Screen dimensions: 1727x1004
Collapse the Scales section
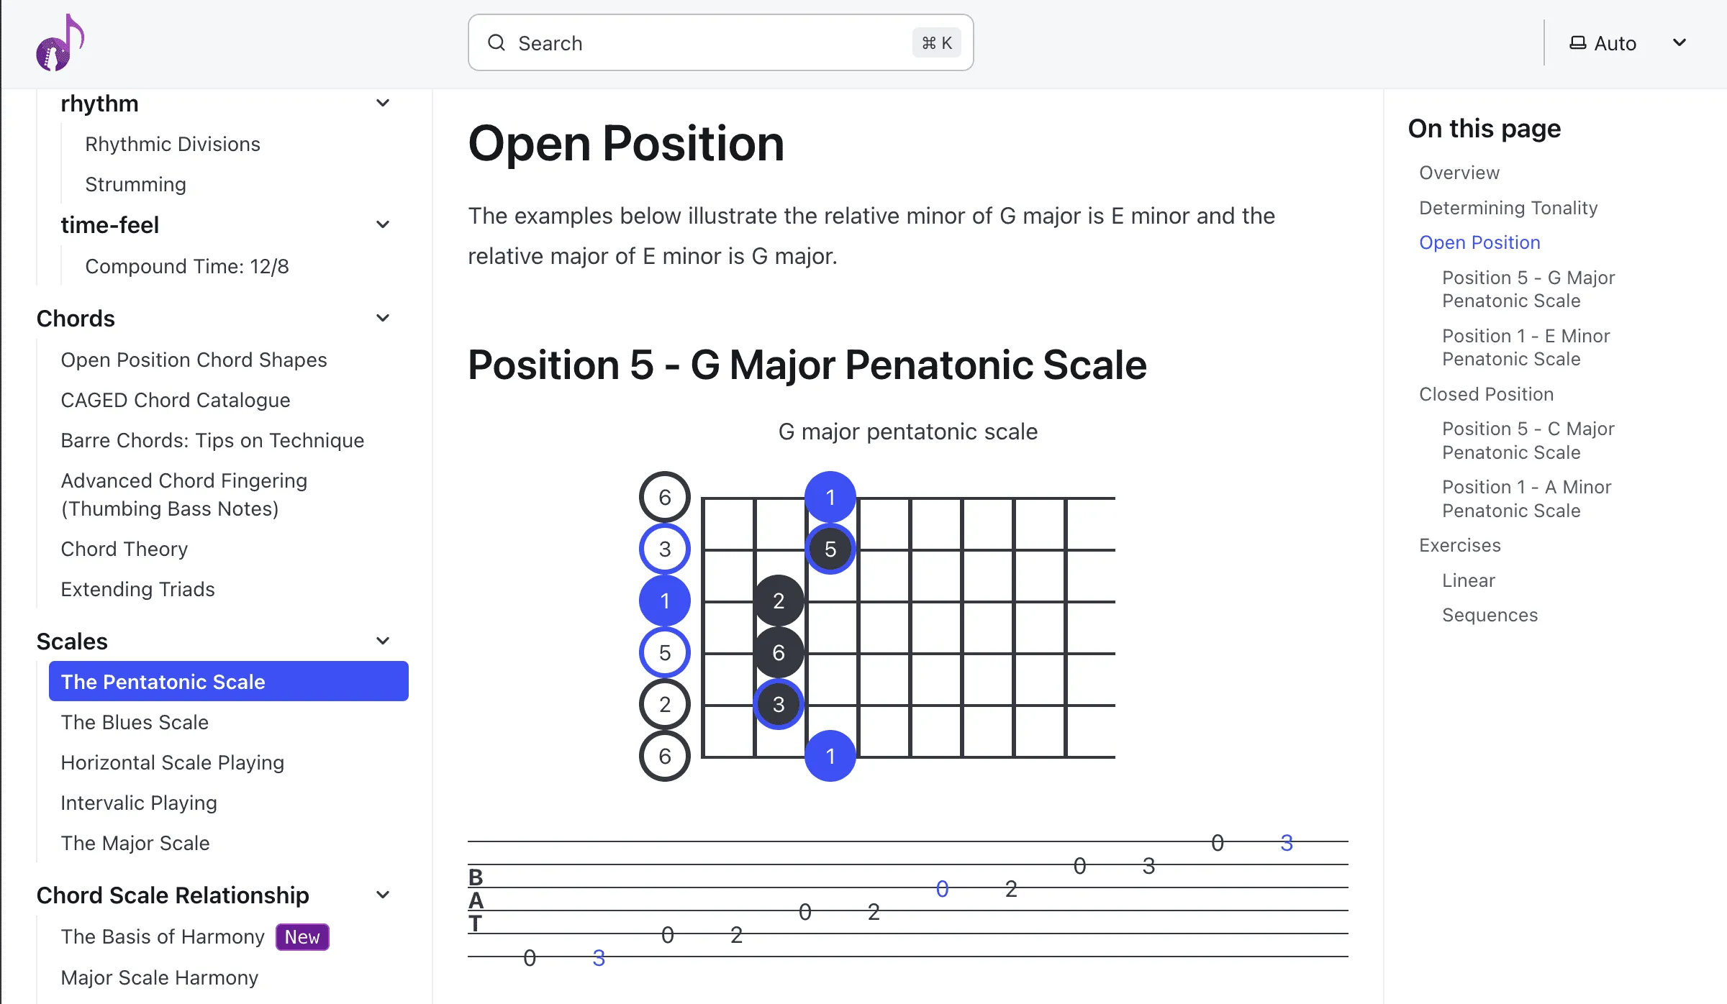point(383,640)
